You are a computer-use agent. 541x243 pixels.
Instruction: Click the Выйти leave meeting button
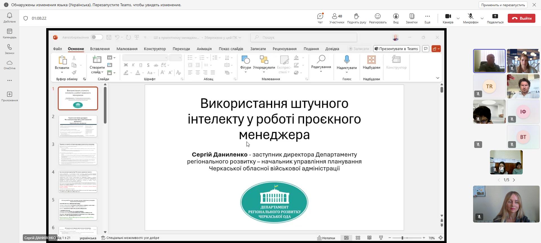521,18
